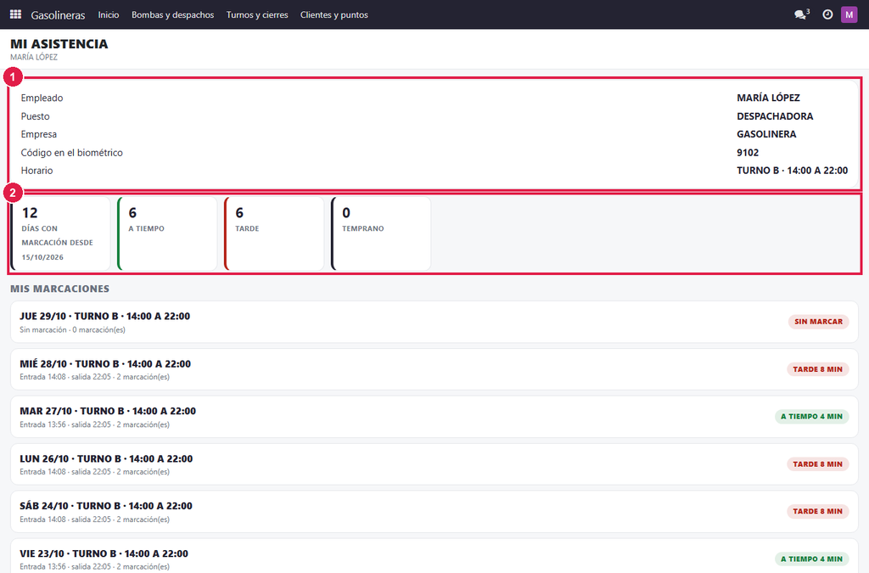Image resolution: width=869 pixels, height=573 pixels.
Task: Click the Código en el biométrico label
Action: coord(72,153)
